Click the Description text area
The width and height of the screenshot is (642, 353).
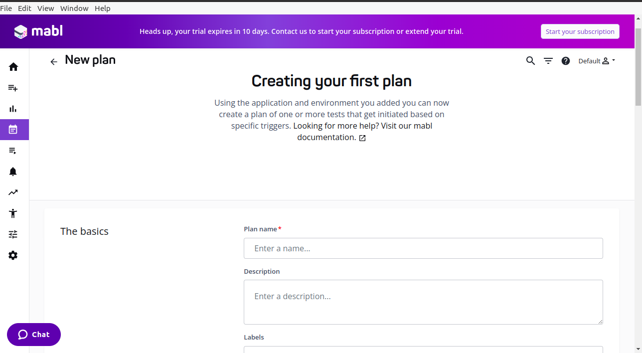tap(423, 302)
